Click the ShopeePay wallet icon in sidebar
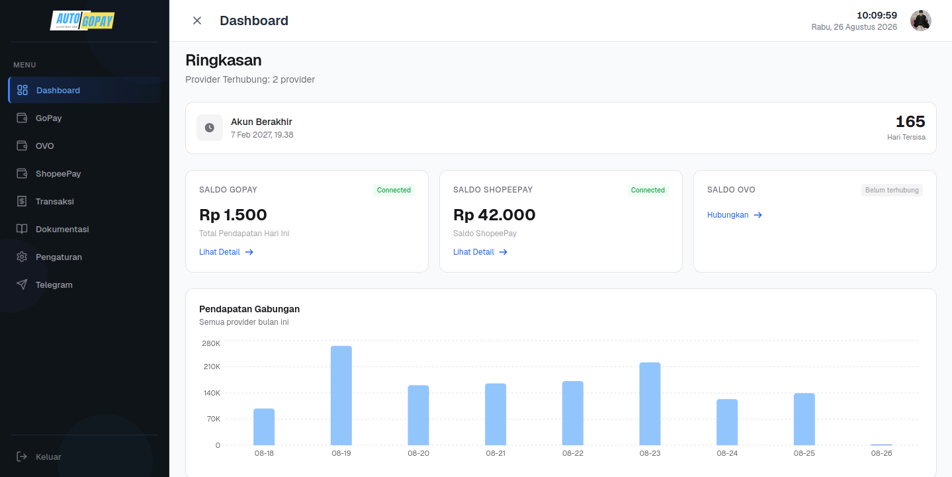This screenshot has width=952, height=477. pos(22,173)
